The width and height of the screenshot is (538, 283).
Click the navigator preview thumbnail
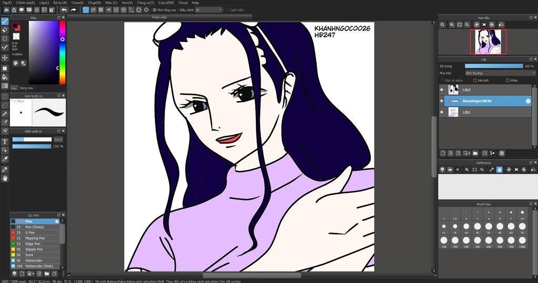pyautogui.click(x=488, y=42)
